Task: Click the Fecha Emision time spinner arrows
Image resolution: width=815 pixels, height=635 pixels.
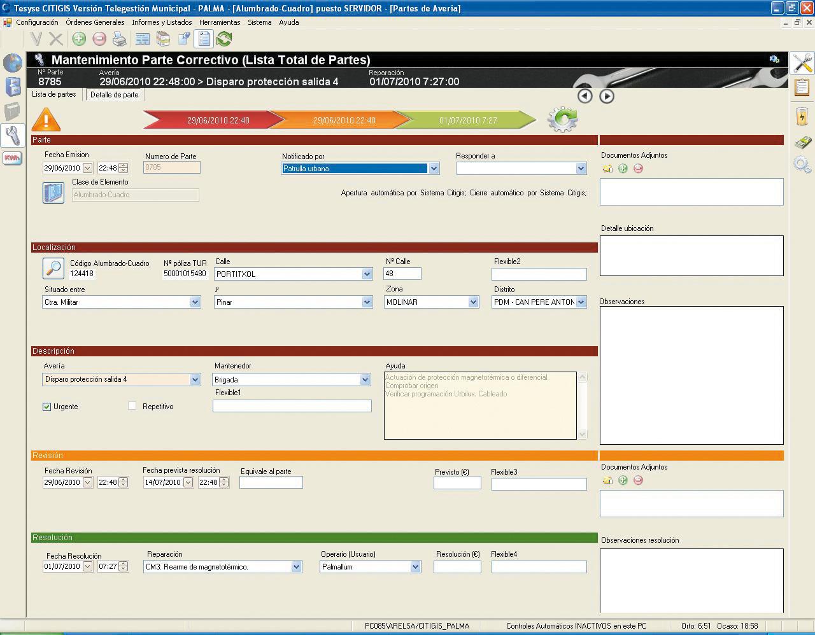Action: (x=124, y=168)
